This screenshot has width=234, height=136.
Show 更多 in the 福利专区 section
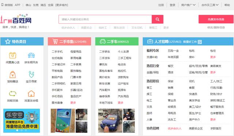coord(213,57)
